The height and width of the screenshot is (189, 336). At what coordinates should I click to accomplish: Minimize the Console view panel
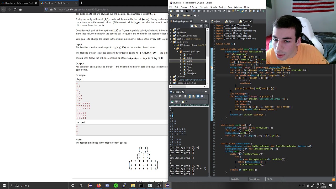[x=202, y=91]
